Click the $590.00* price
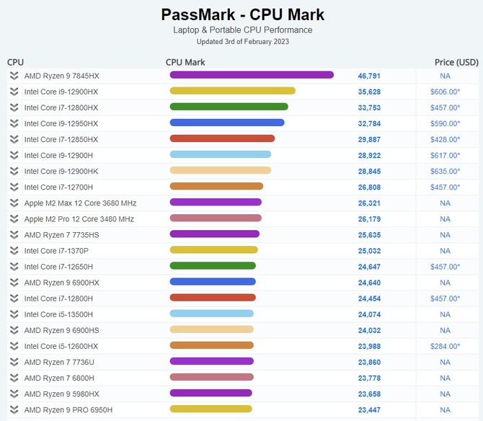The height and width of the screenshot is (421, 483). [x=445, y=123]
